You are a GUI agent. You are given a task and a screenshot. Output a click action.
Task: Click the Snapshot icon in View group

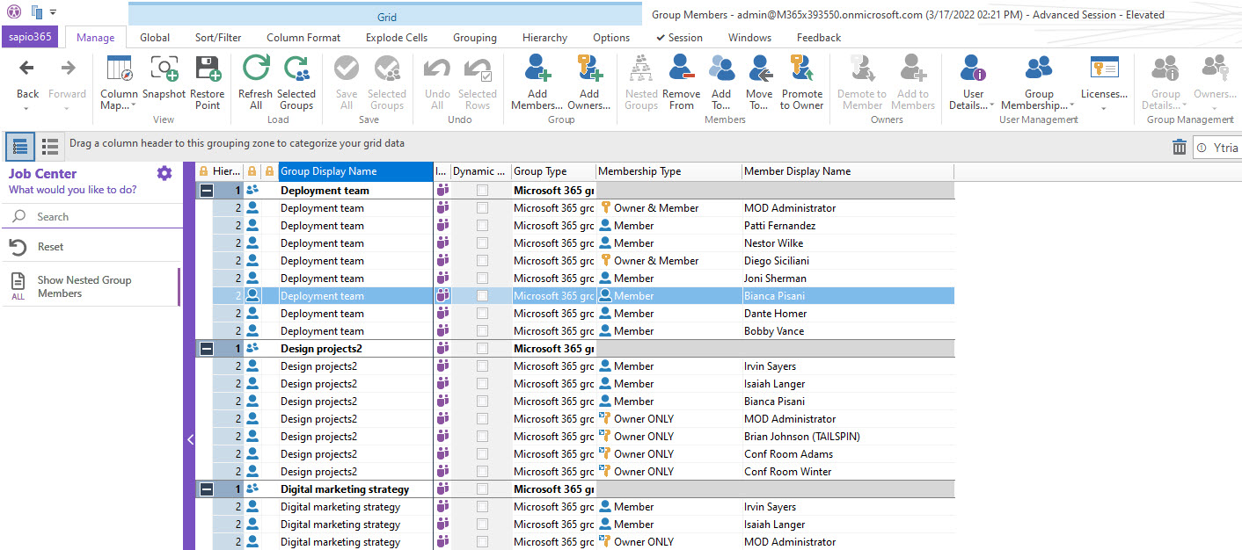pyautogui.click(x=164, y=69)
